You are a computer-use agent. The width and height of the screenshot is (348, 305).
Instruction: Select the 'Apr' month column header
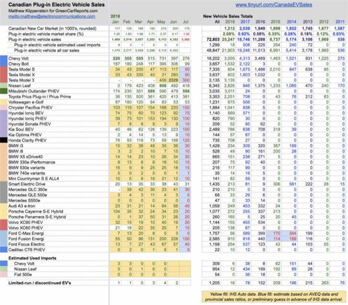click(150, 22)
